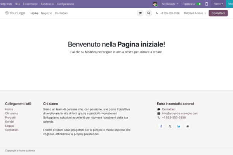Open the Mitchell Admin user menu
The image size is (233, 155).
click(x=195, y=13)
